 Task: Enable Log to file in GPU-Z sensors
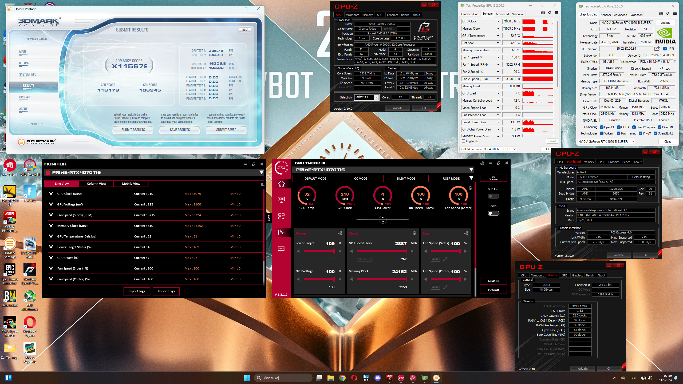[464, 141]
